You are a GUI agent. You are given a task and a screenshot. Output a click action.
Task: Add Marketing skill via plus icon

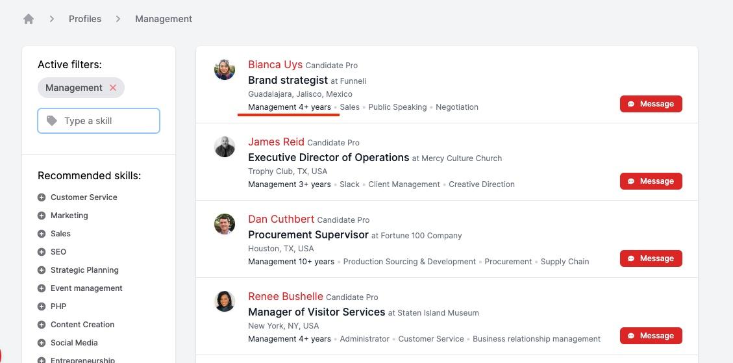(42, 216)
